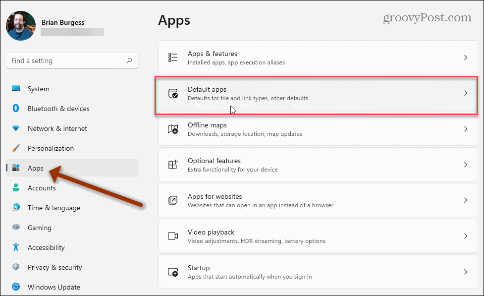The height and width of the screenshot is (296, 484).
Task: Select the Apps category label
Action: pyautogui.click(x=36, y=168)
